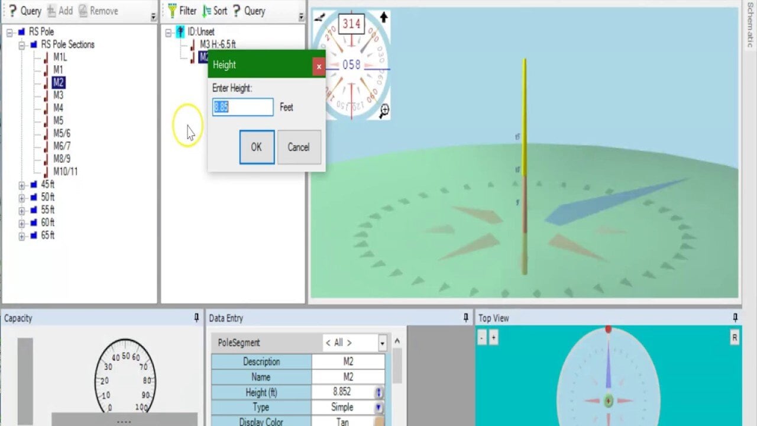This screenshot has height=426, width=757.
Task: Click the Filter funnel icon
Action: (172, 11)
